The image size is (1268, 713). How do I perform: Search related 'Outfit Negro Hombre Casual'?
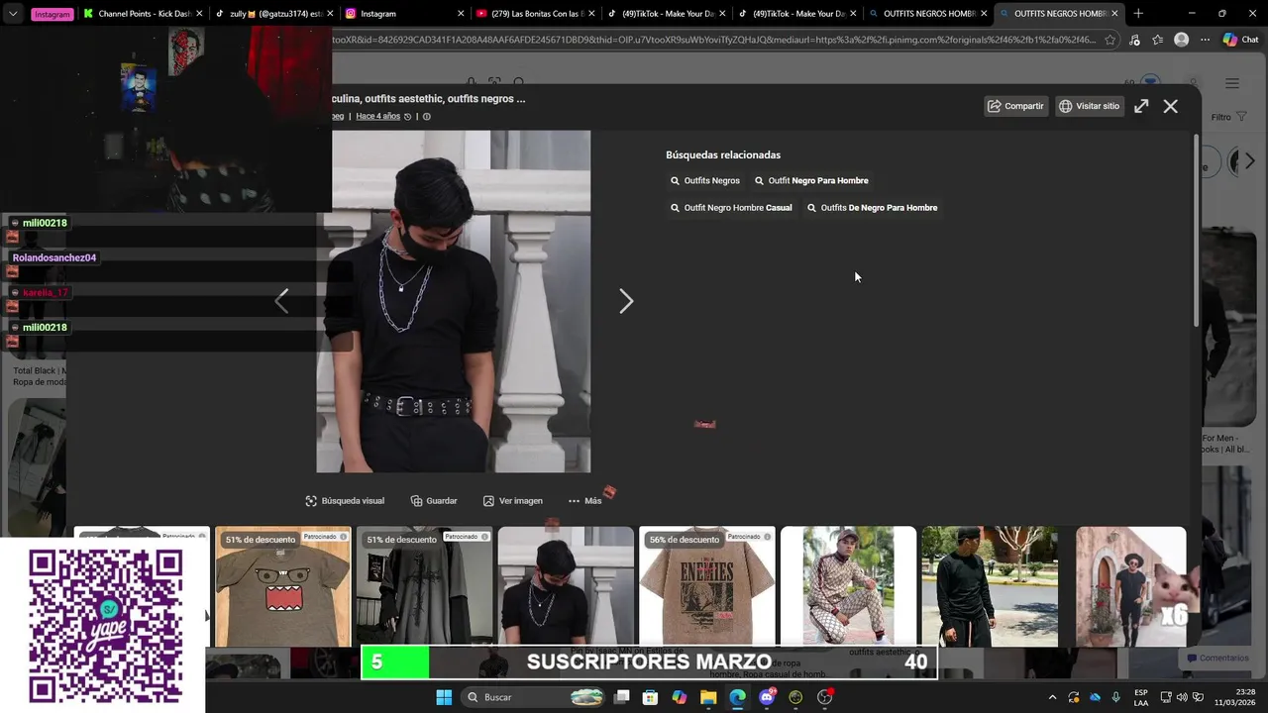[731, 208]
